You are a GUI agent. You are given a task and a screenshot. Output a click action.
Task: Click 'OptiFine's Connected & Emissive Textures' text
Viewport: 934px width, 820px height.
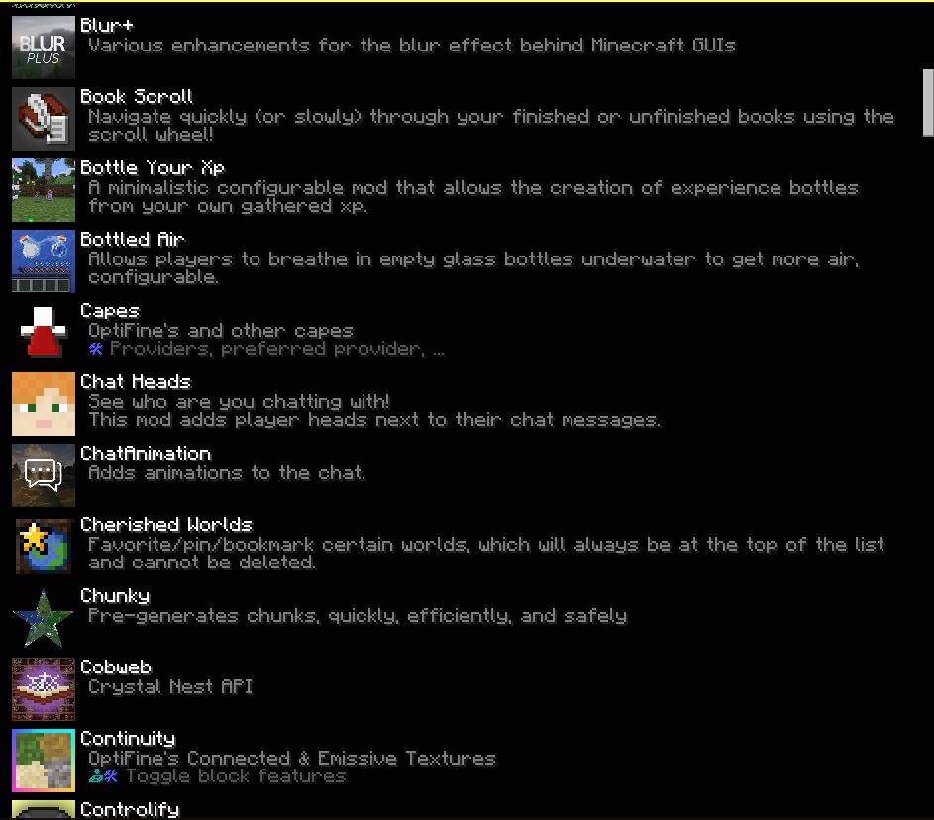tap(292, 759)
